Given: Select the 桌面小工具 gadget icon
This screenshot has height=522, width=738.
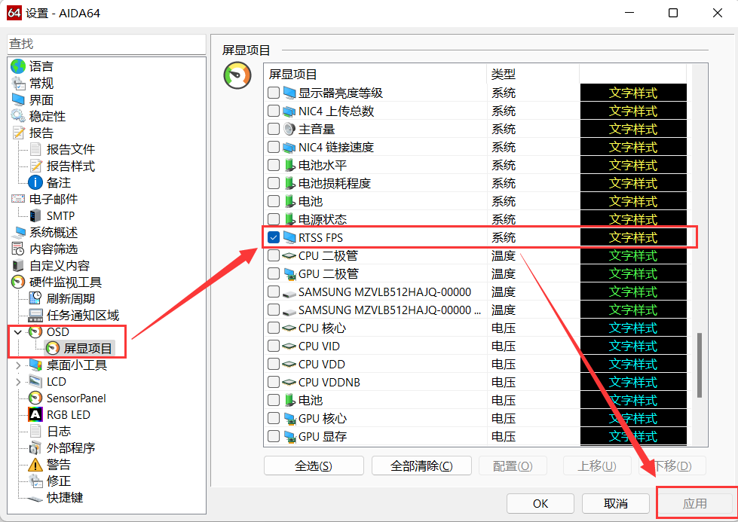Looking at the screenshot, I should (35, 365).
